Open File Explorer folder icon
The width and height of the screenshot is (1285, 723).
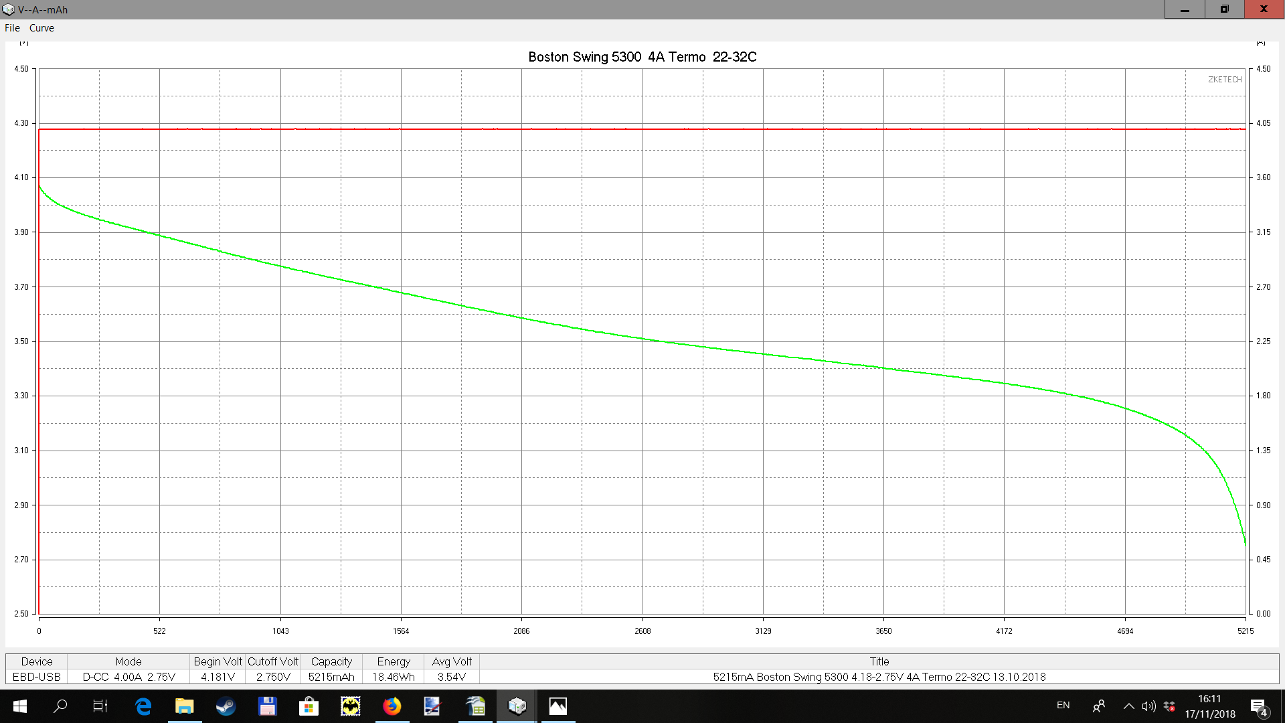pos(184,706)
